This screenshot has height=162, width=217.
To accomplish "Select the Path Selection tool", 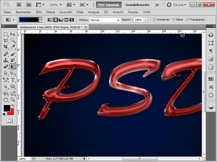I will tap(5, 86).
